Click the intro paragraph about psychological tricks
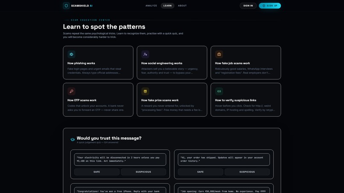 click(x=123, y=35)
